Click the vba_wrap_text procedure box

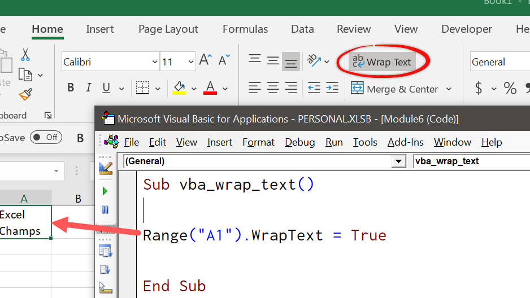pos(472,161)
